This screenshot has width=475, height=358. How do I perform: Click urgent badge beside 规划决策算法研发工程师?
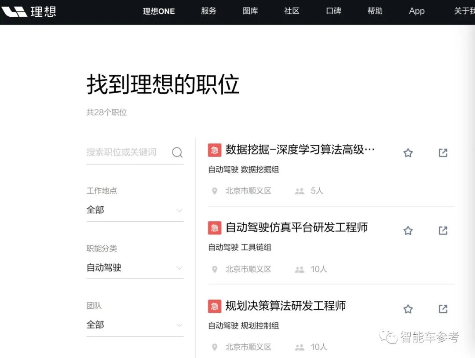pyautogui.click(x=215, y=306)
